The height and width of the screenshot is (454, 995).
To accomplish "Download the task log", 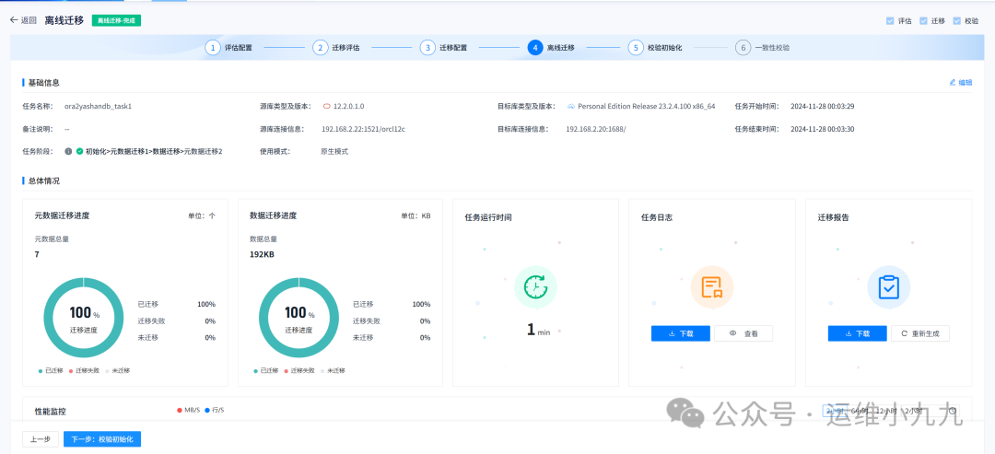I will [680, 333].
